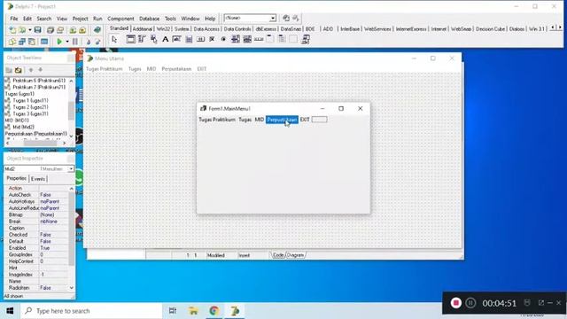The width and height of the screenshot is (567, 319).
Task: Select the ActionList component in palette
Action: 305,39
